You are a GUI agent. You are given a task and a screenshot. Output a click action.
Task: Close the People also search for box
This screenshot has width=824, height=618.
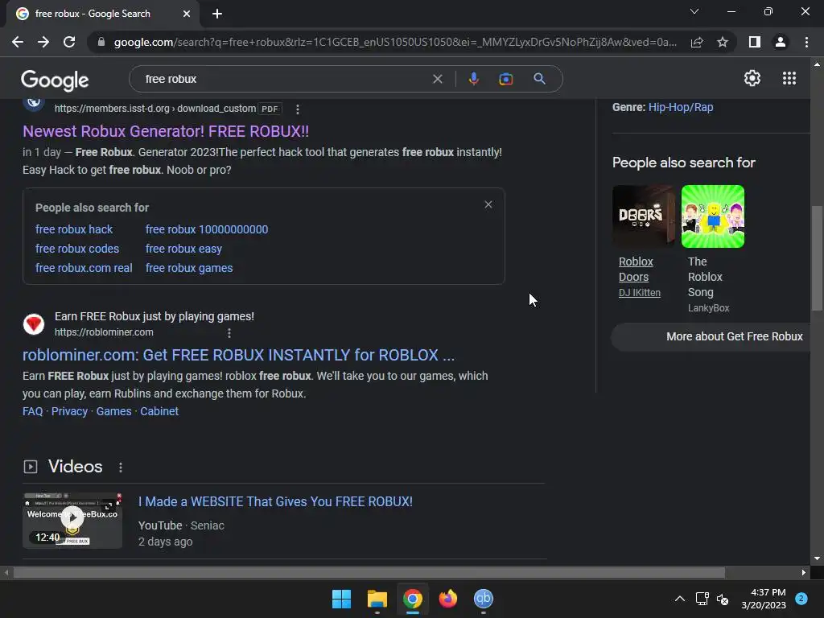(x=488, y=204)
